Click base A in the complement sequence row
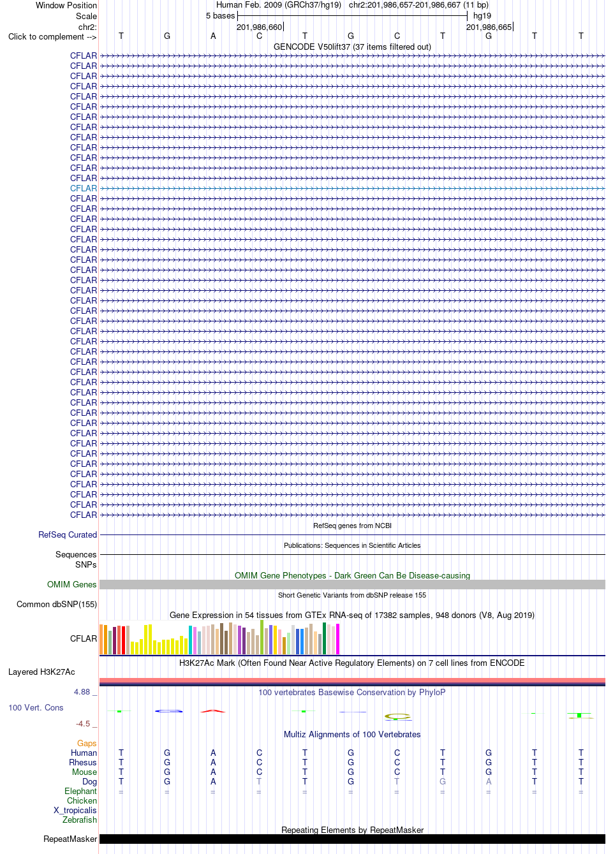Viewport: 606px width, 854px height. click(x=213, y=36)
